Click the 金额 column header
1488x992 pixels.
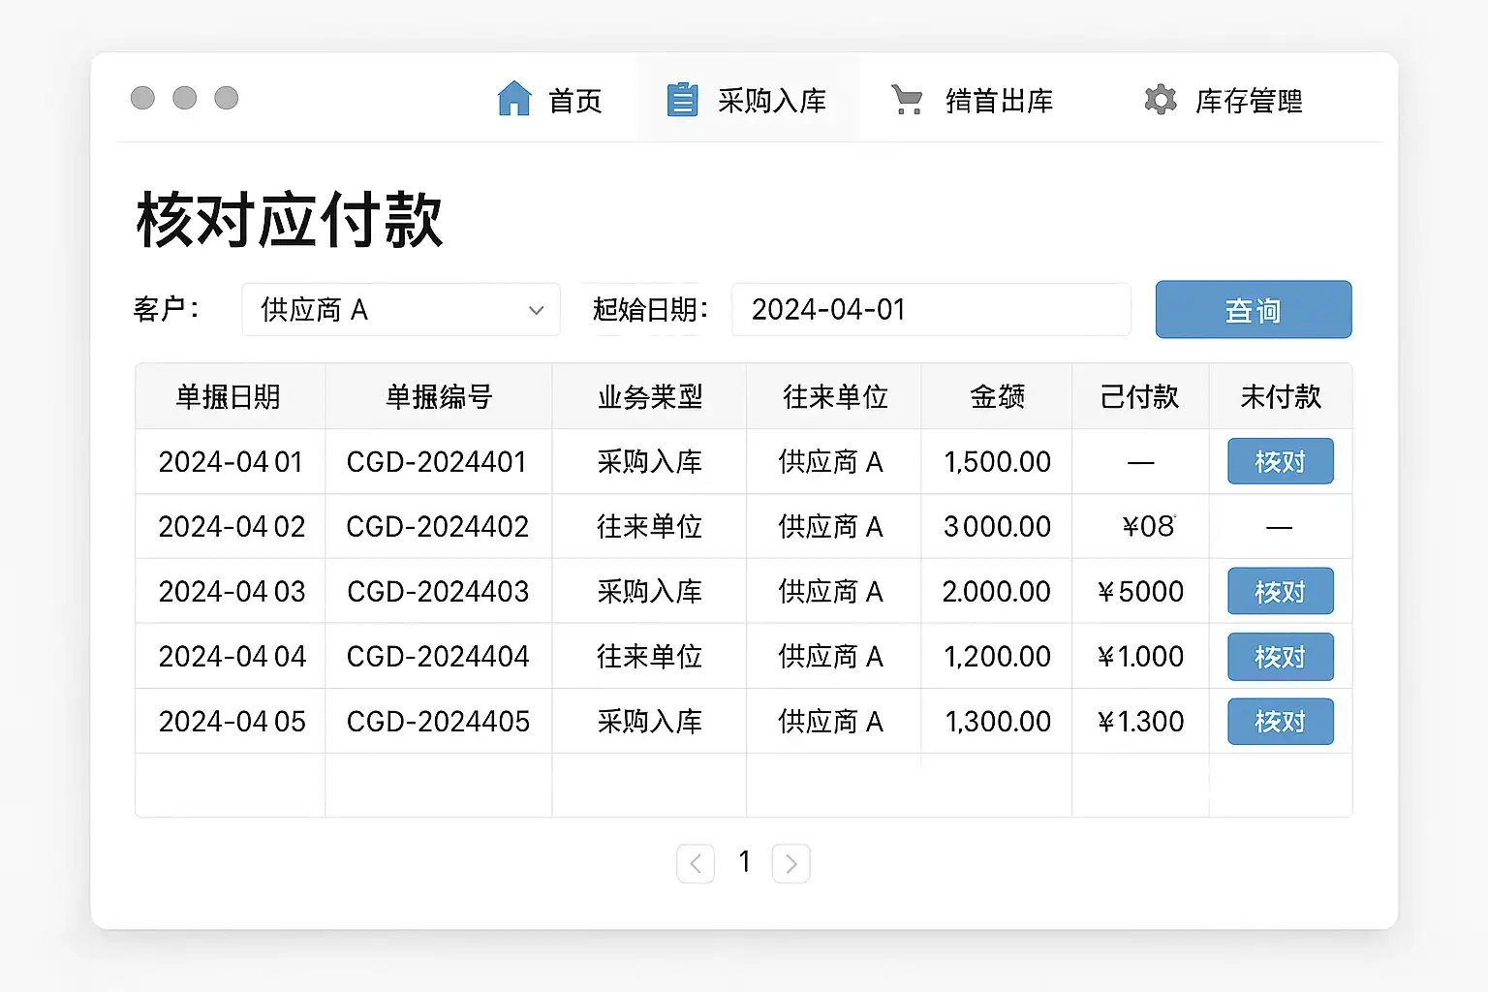997,396
